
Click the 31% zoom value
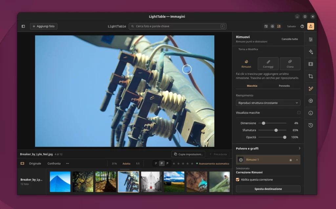(114, 164)
